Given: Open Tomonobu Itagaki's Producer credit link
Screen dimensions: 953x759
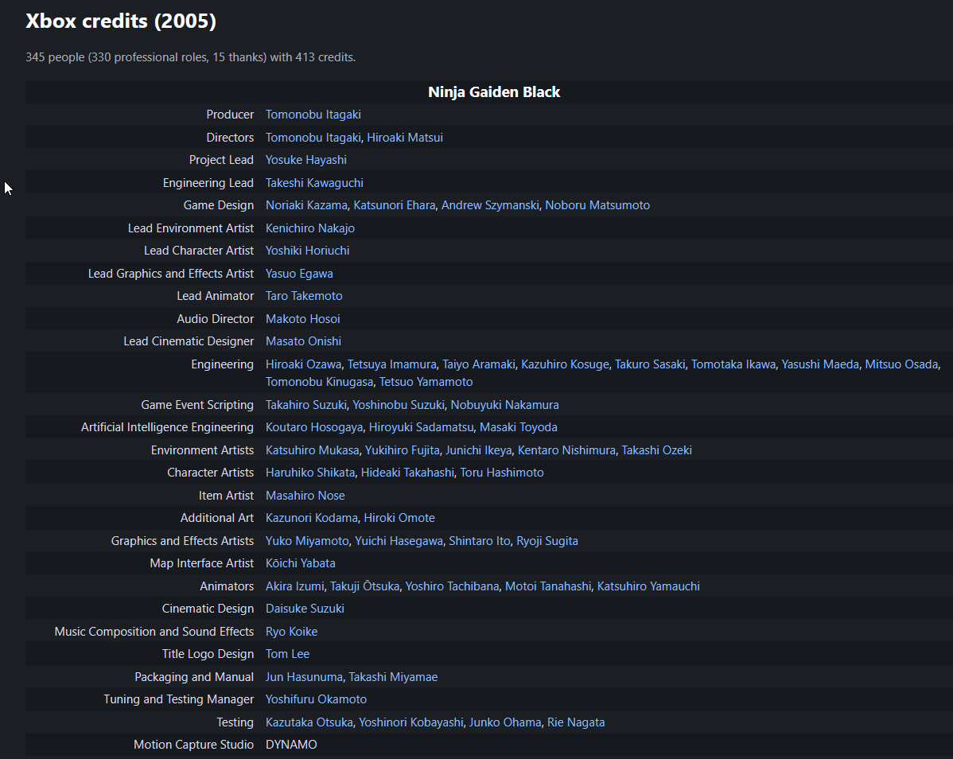Looking at the screenshot, I should [313, 115].
